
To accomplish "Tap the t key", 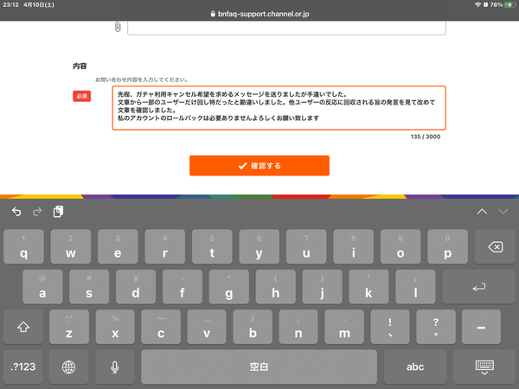I will pyautogui.click(x=212, y=246).
